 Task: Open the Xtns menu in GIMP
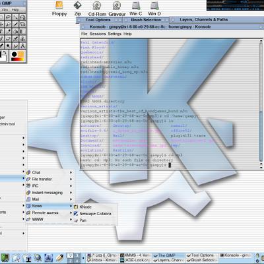pos(5,10)
